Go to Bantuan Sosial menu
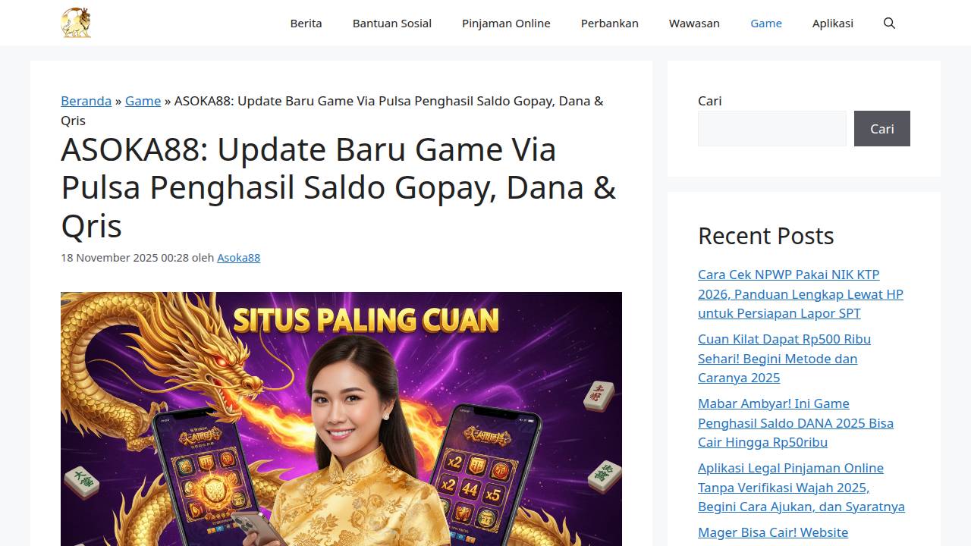 [392, 23]
